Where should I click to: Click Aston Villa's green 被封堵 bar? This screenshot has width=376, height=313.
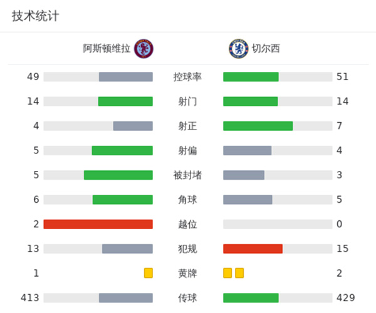[118, 175]
